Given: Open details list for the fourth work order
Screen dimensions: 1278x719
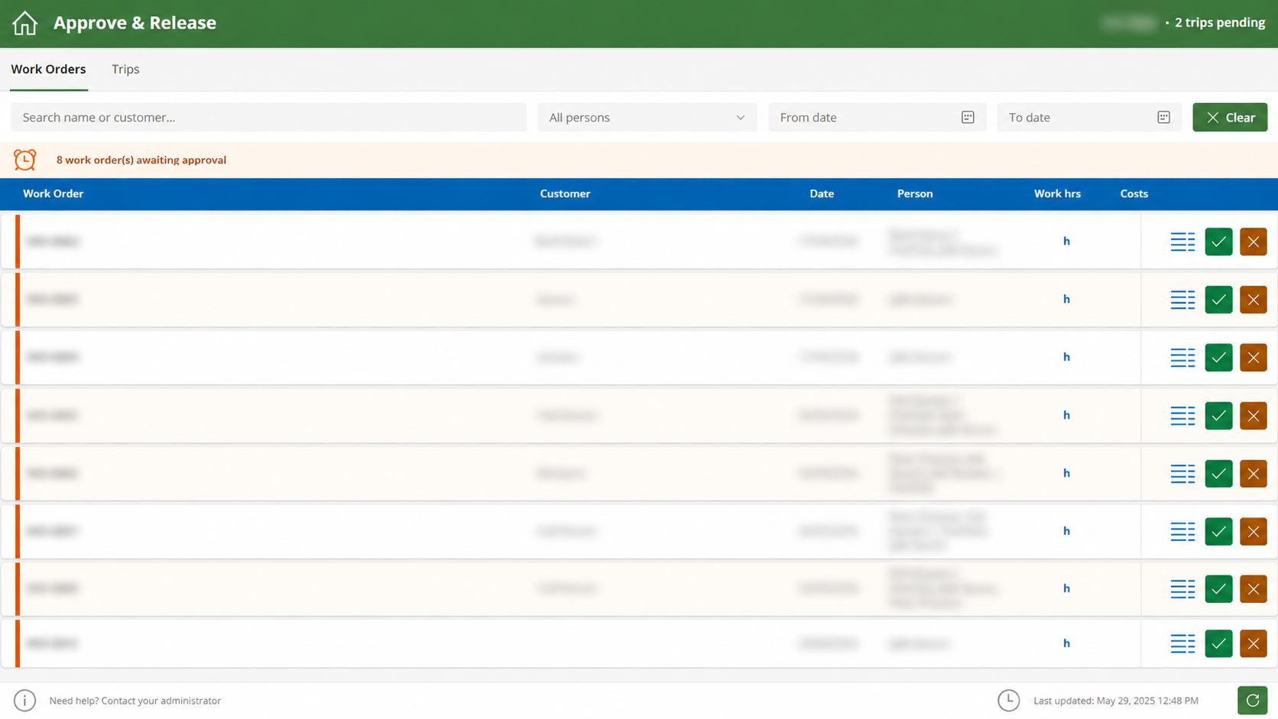Looking at the screenshot, I should [x=1182, y=416].
